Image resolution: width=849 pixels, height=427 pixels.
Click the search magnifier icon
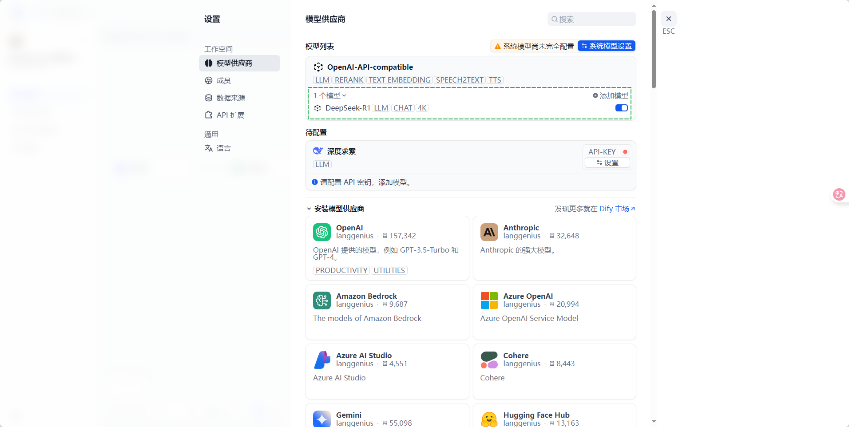(x=555, y=19)
